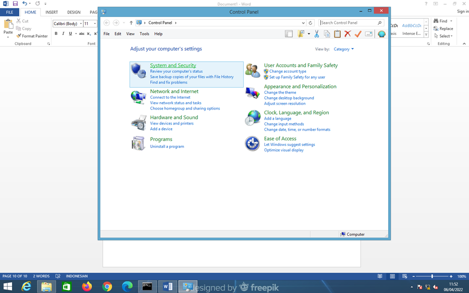This screenshot has height=293, width=469.
Task: Switch to Print Layout view in Word status bar
Action: (x=393, y=276)
